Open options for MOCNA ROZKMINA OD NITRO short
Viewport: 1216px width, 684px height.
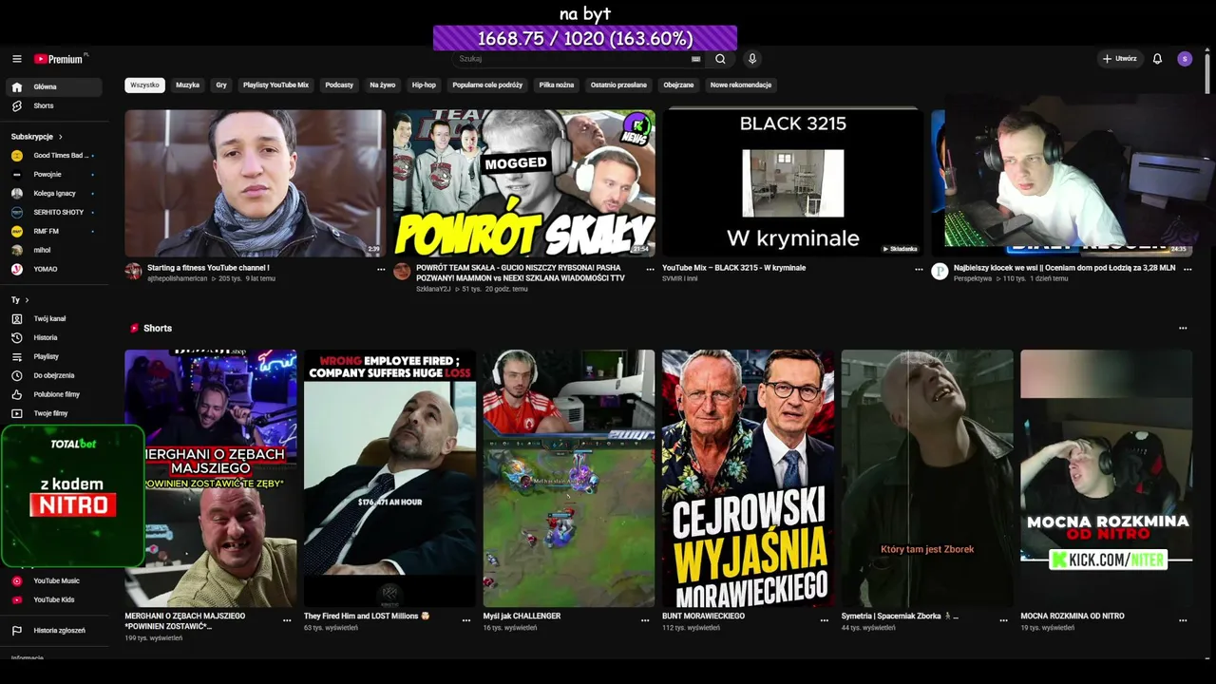pos(1184,620)
